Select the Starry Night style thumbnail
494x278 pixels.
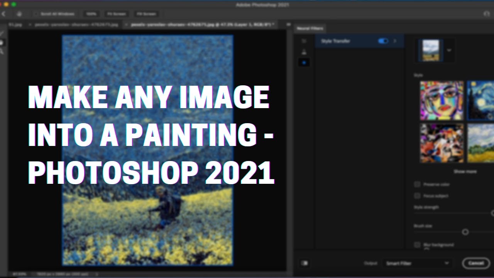pyautogui.click(x=480, y=100)
